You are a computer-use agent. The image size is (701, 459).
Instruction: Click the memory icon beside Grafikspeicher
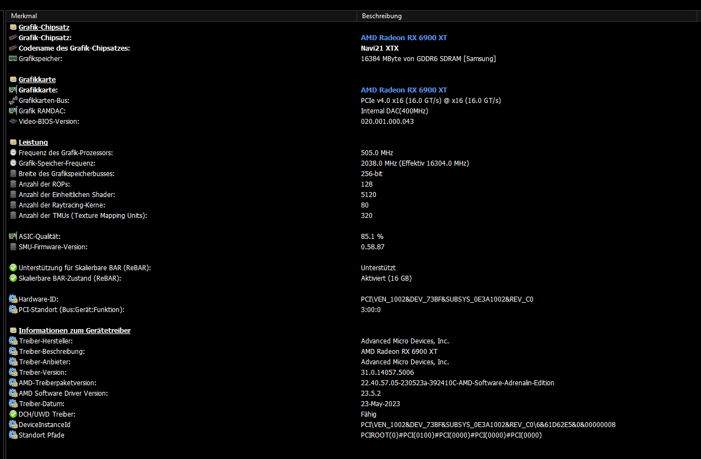(x=13, y=58)
